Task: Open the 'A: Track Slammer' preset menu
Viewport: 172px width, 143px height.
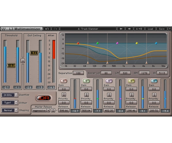Action: click(88, 29)
